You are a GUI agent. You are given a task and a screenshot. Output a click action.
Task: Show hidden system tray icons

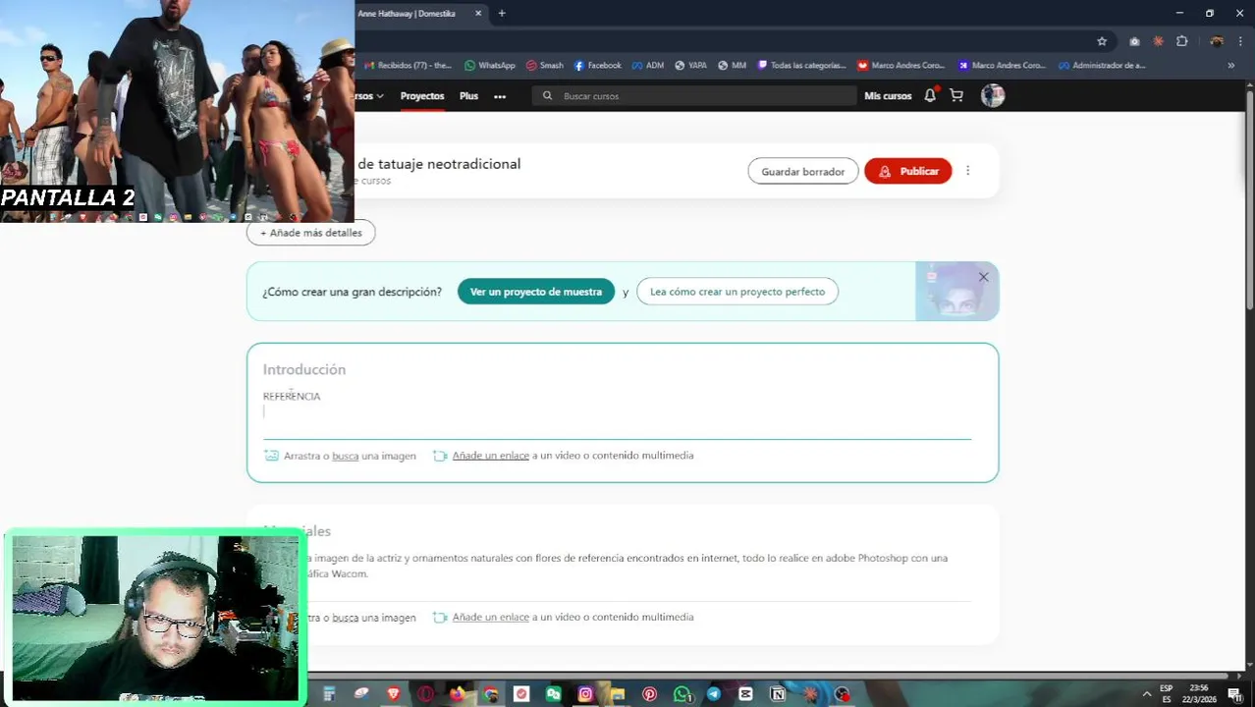1146,694
